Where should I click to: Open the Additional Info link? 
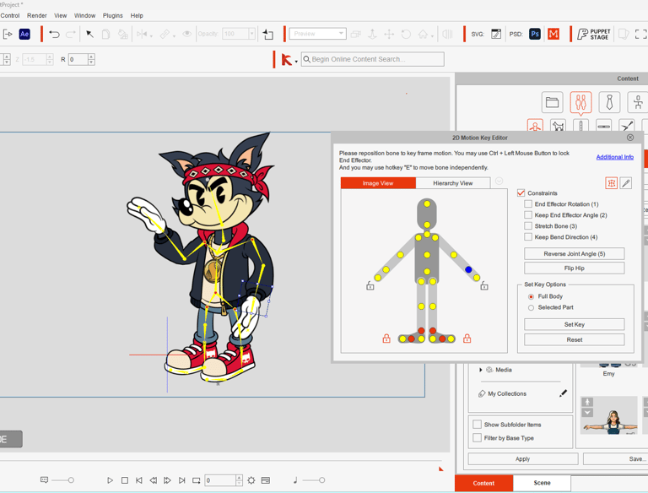[614, 157]
